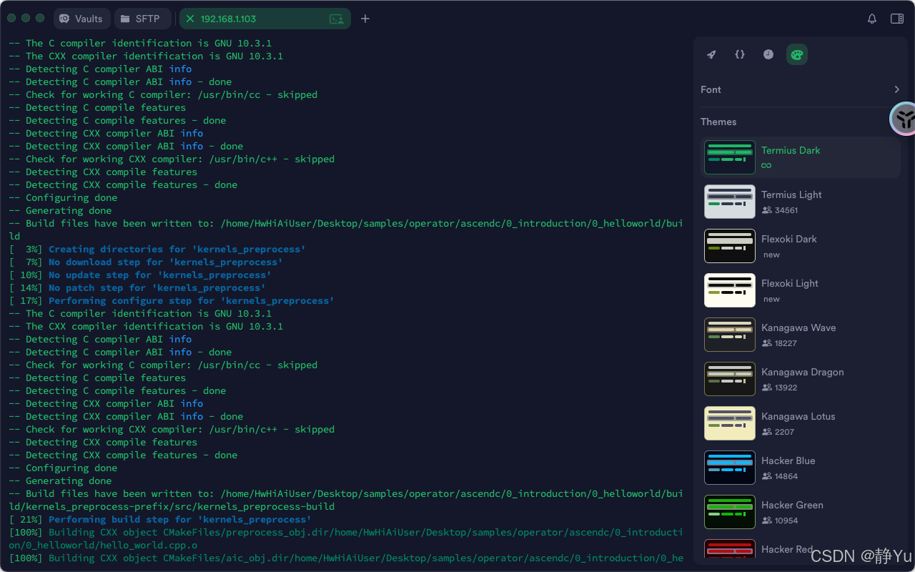Click the 'new' label under Flexoki Light
915x572 pixels.
point(771,299)
